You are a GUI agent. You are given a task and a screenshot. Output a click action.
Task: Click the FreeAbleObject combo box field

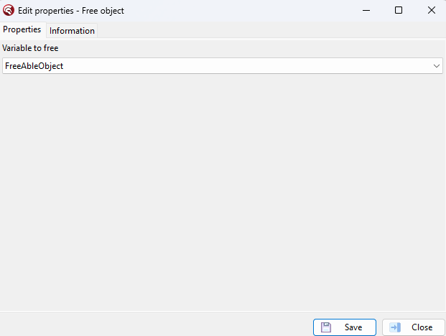point(223,66)
